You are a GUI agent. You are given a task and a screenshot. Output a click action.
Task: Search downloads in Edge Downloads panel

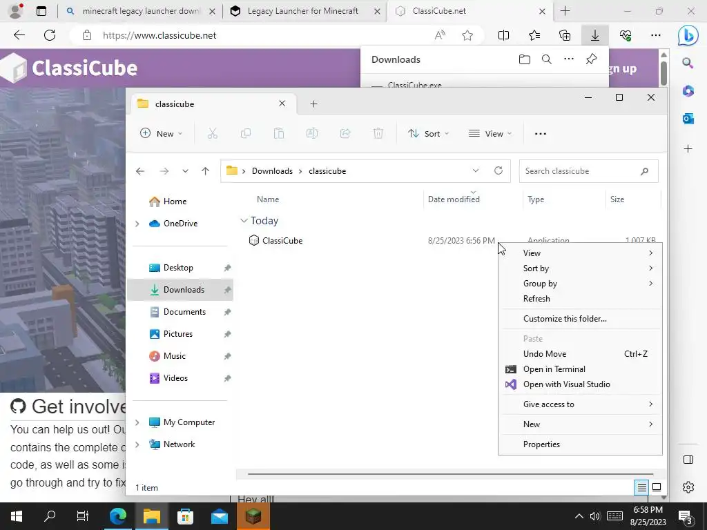547,59
